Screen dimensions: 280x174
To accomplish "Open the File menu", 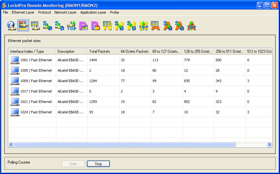I will 5,12.
